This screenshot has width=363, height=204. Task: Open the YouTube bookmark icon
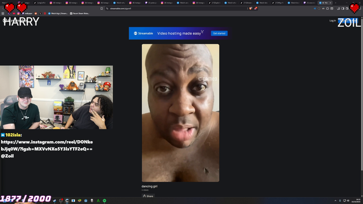click(x=14, y=14)
